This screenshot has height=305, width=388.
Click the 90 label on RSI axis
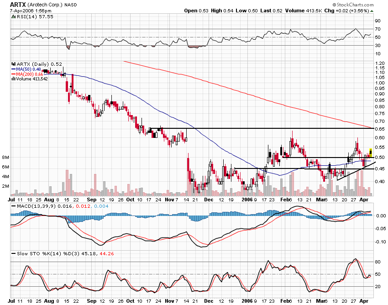[378, 21]
